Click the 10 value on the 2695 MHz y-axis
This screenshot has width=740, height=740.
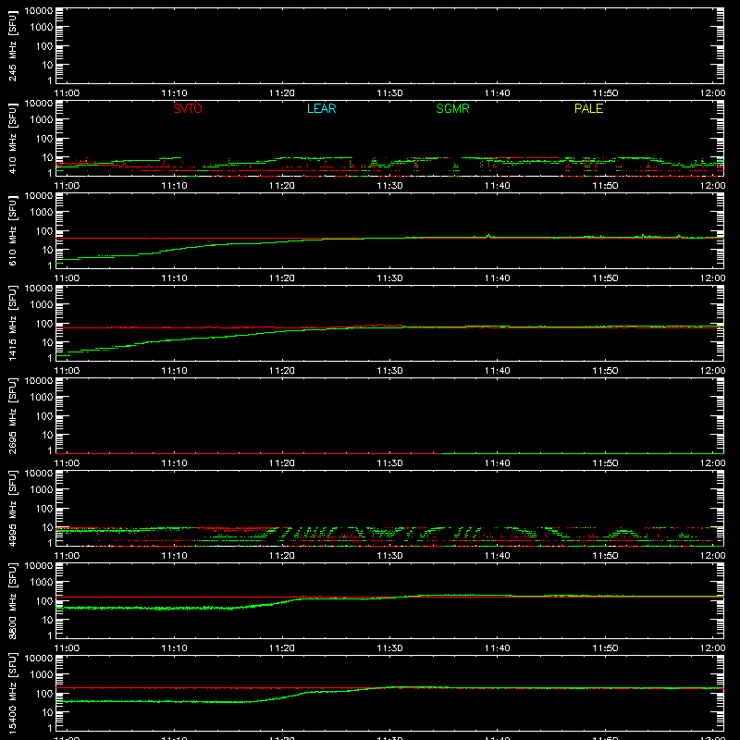click(x=48, y=435)
